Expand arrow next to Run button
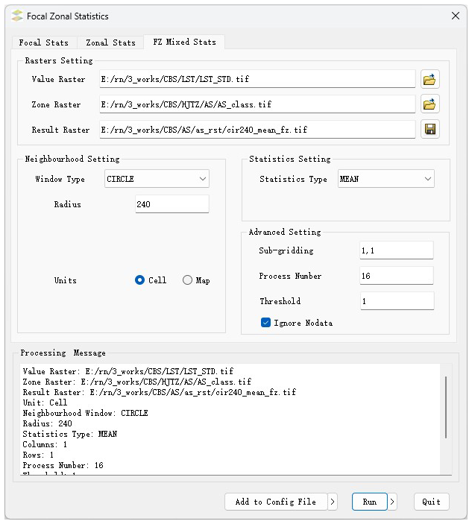The width and height of the screenshot is (472, 524). 393,502
